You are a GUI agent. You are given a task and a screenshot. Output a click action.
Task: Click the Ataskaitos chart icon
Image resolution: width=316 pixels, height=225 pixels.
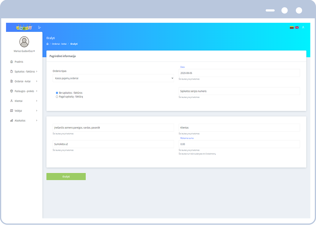tap(11, 121)
